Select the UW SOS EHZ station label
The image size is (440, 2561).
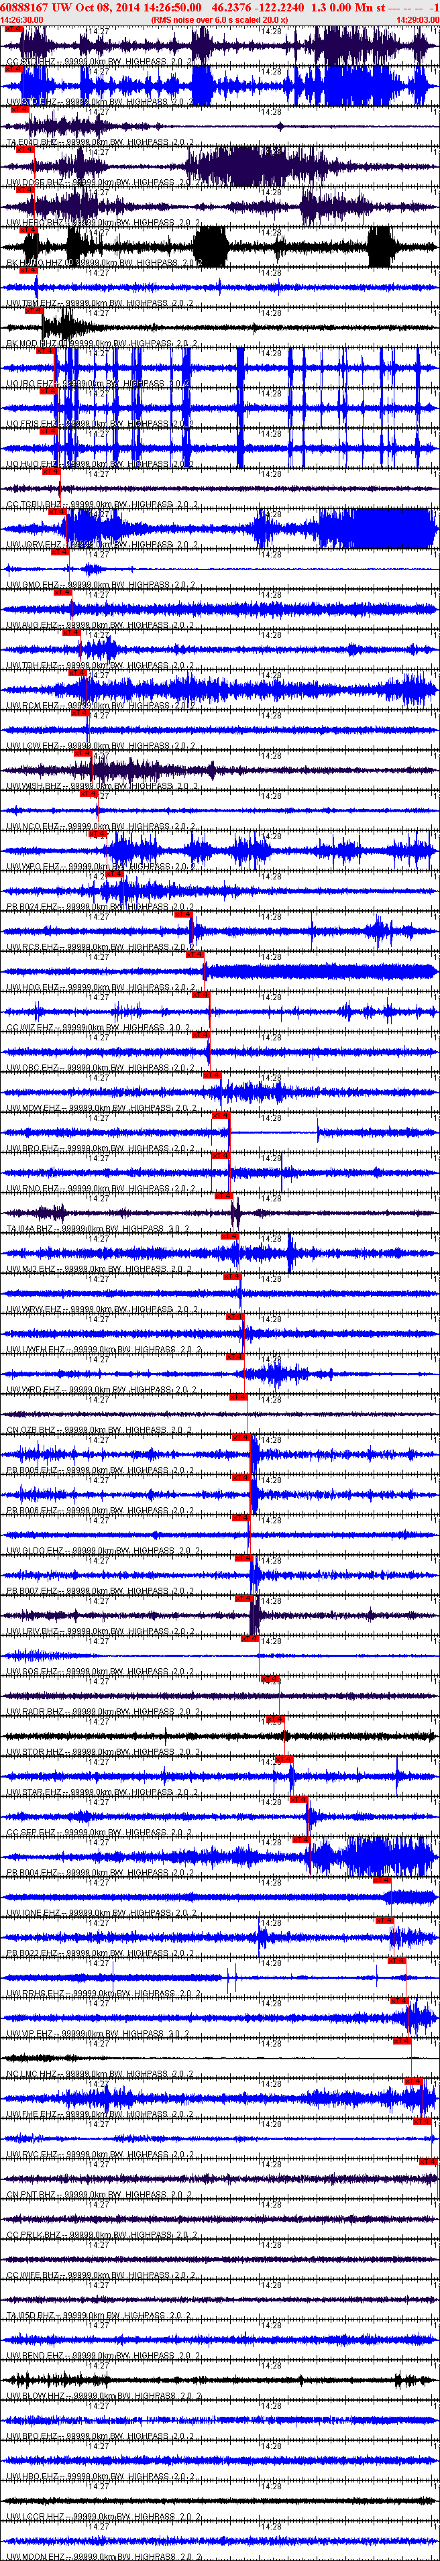coord(99,1672)
